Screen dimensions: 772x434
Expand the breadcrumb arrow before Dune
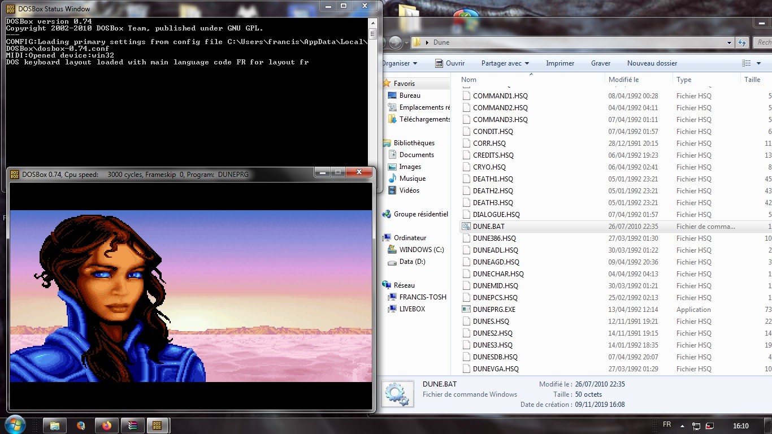pyautogui.click(x=427, y=42)
